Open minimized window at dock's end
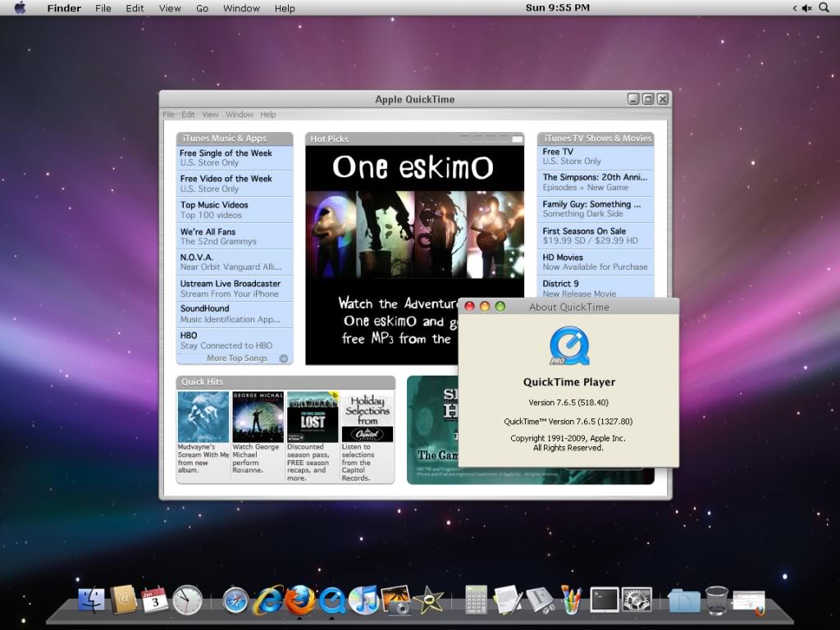Screen dimensions: 840x630 tap(749, 603)
